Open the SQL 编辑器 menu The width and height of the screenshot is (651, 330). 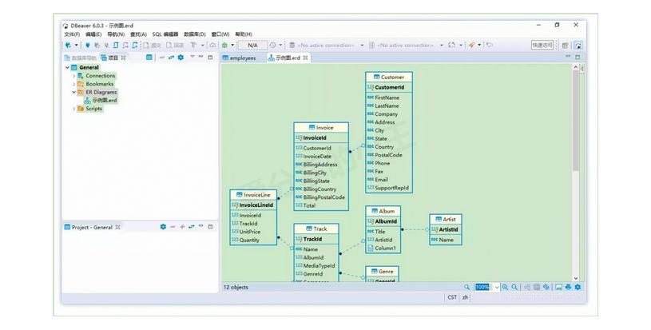click(x=165, y=34)
